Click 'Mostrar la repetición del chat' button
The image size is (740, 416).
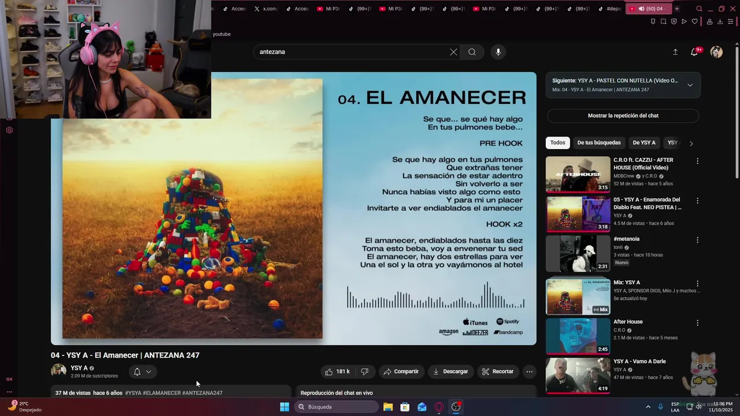point(623,116)
